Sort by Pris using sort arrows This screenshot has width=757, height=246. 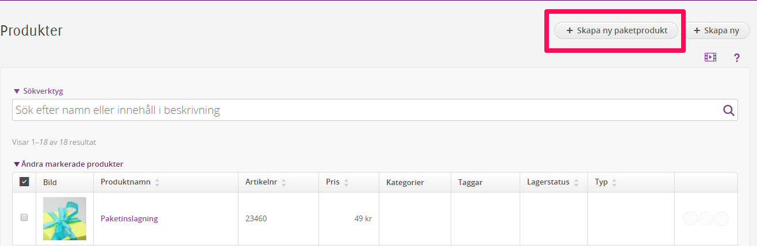point(346,183)
